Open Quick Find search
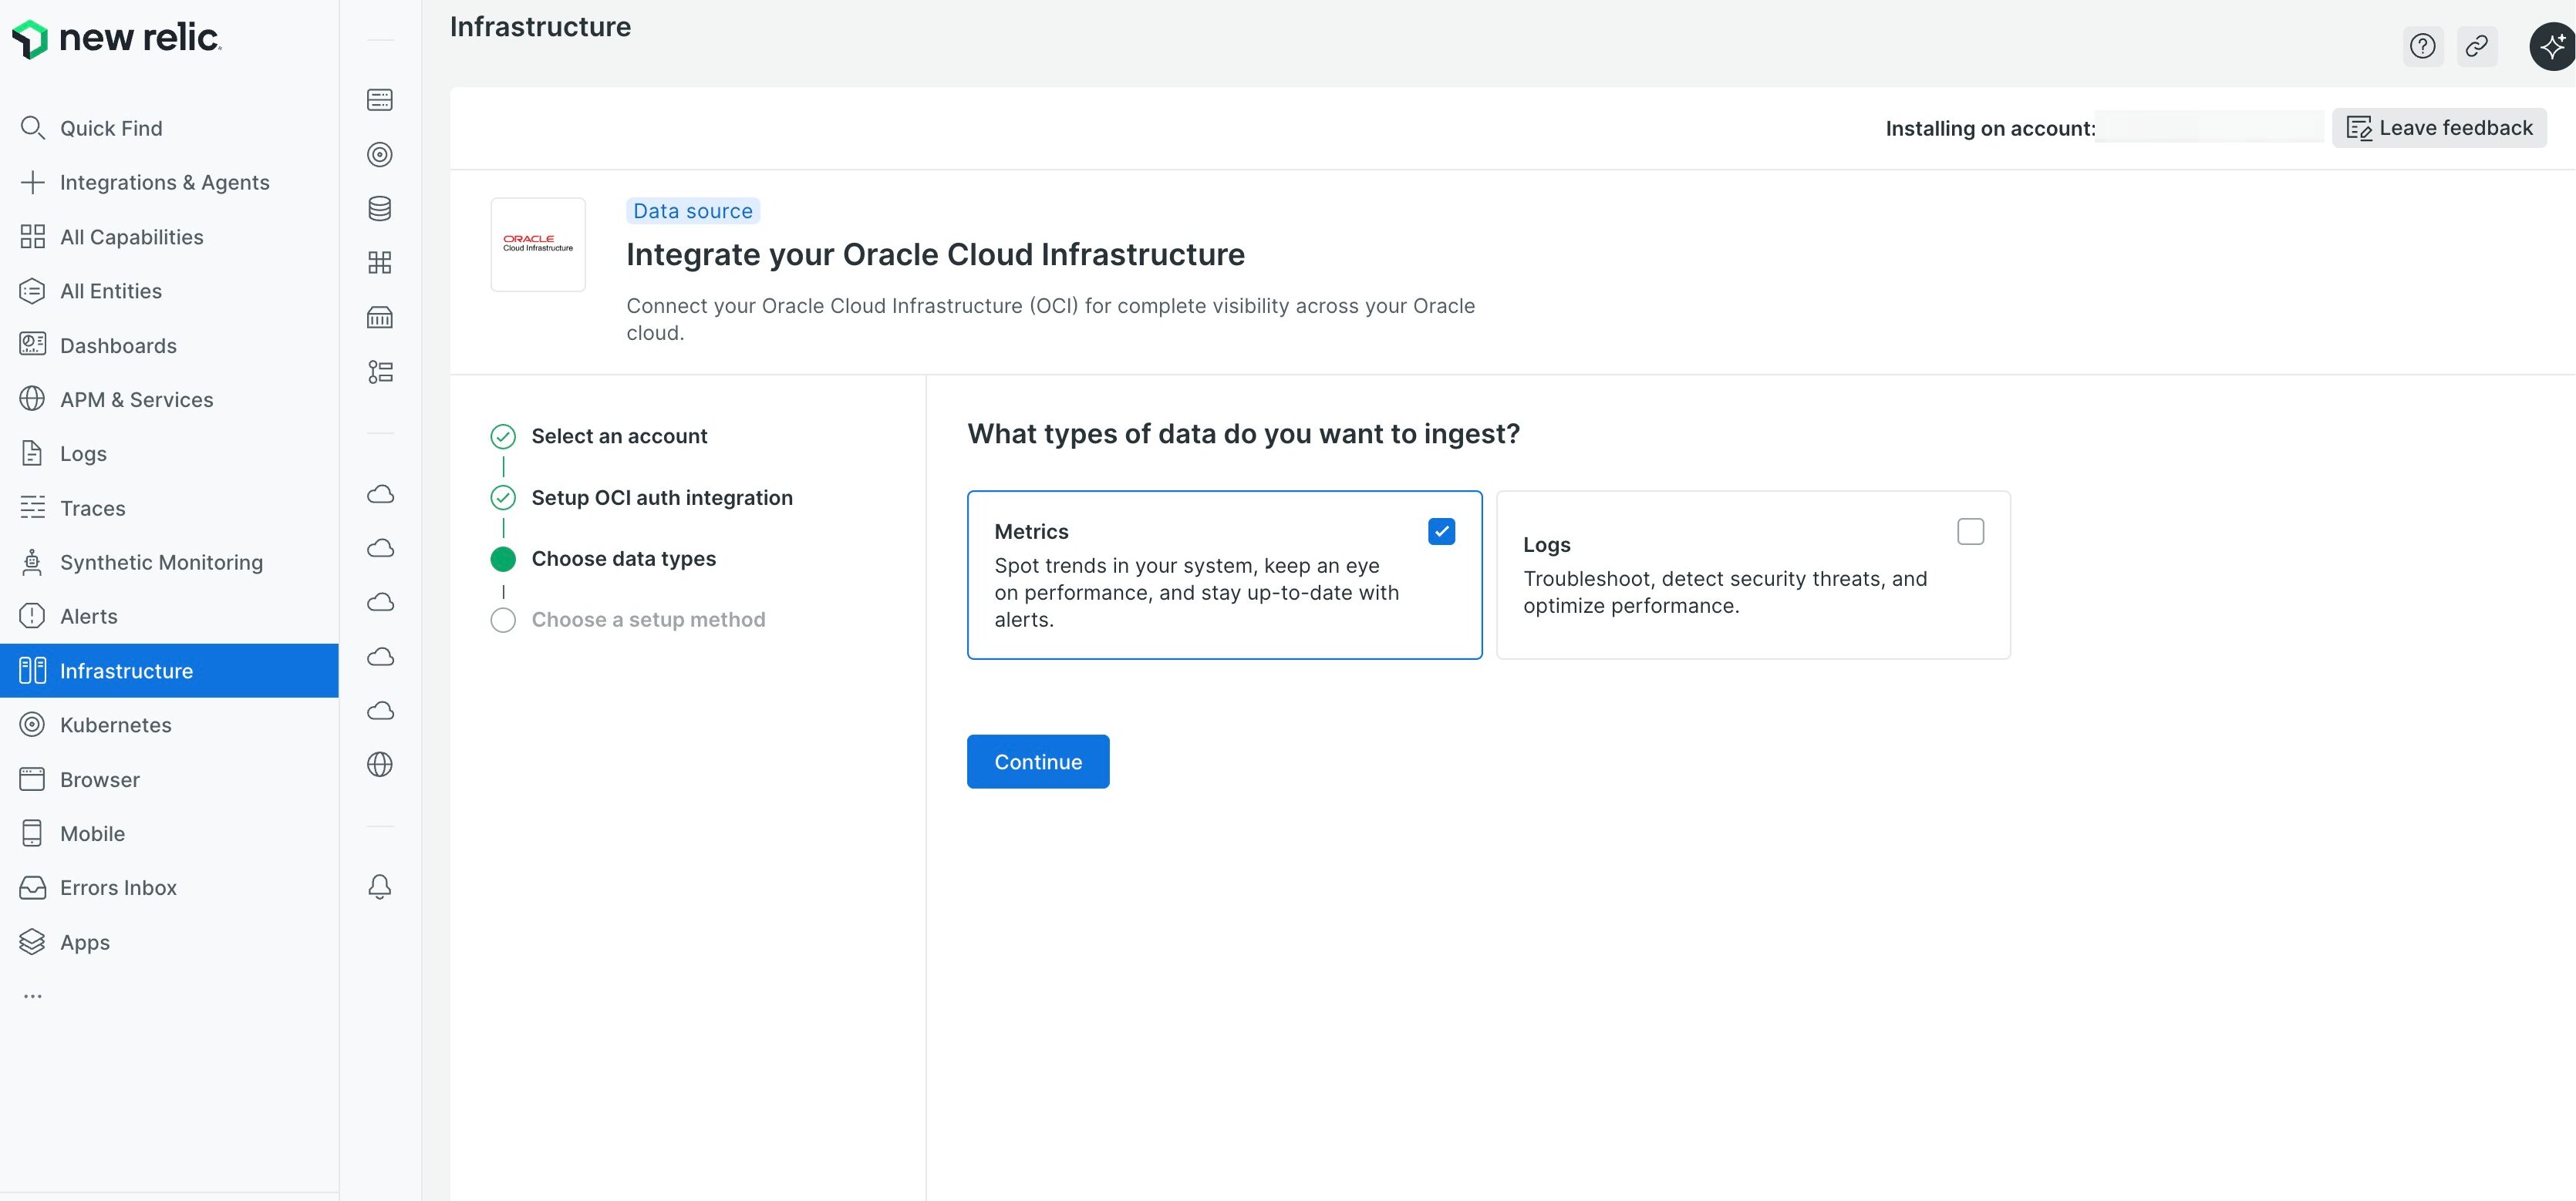Image resolution: width=2576 pixels, height=1201 pixels. [110, 128]
